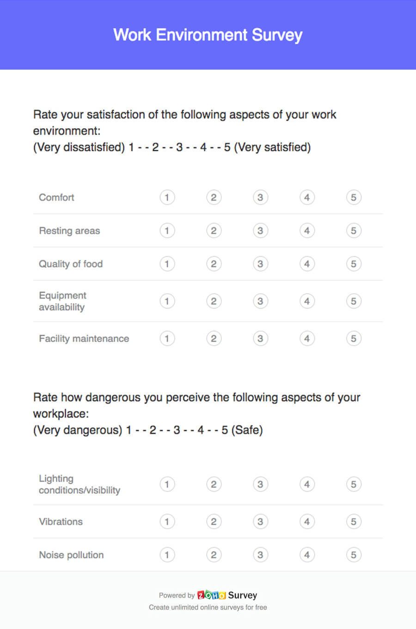Select rating 5 for Comfort
This screenshot has height=629, width=416.
[x=354, y=197]
